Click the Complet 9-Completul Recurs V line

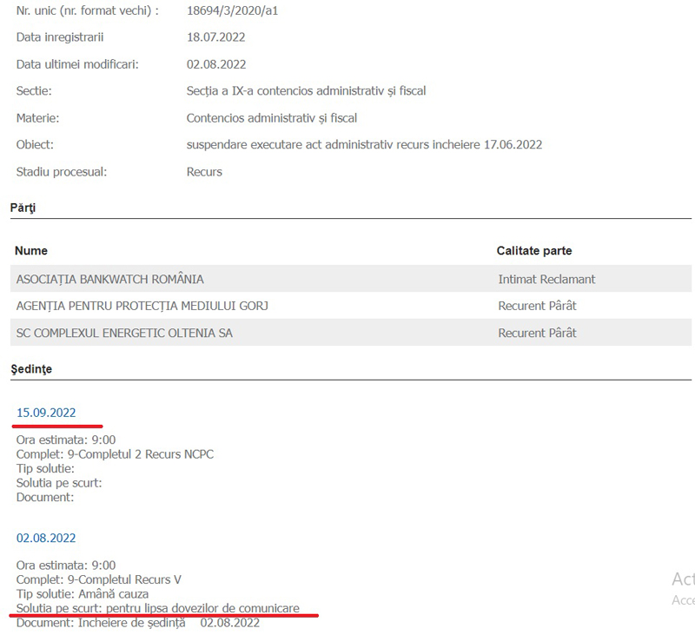[99, 579]
